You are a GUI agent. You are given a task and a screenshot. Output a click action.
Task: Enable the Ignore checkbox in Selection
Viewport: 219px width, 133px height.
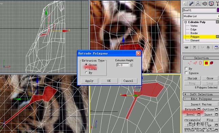(186, 73)
